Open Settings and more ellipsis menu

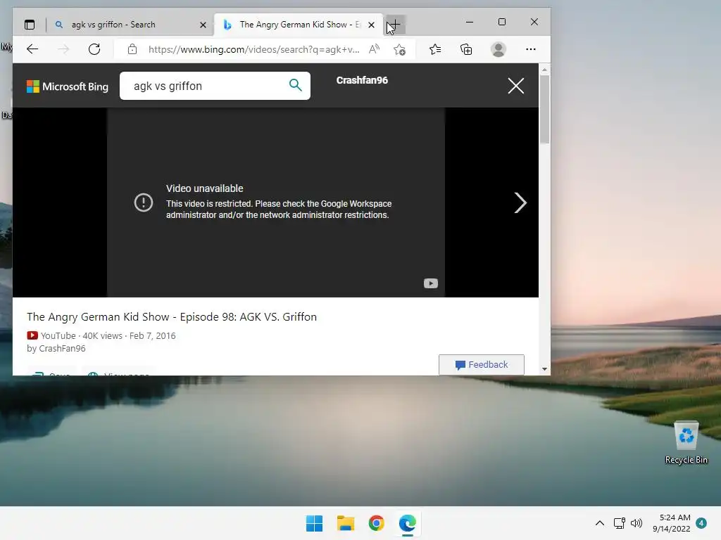pos(531,49)
